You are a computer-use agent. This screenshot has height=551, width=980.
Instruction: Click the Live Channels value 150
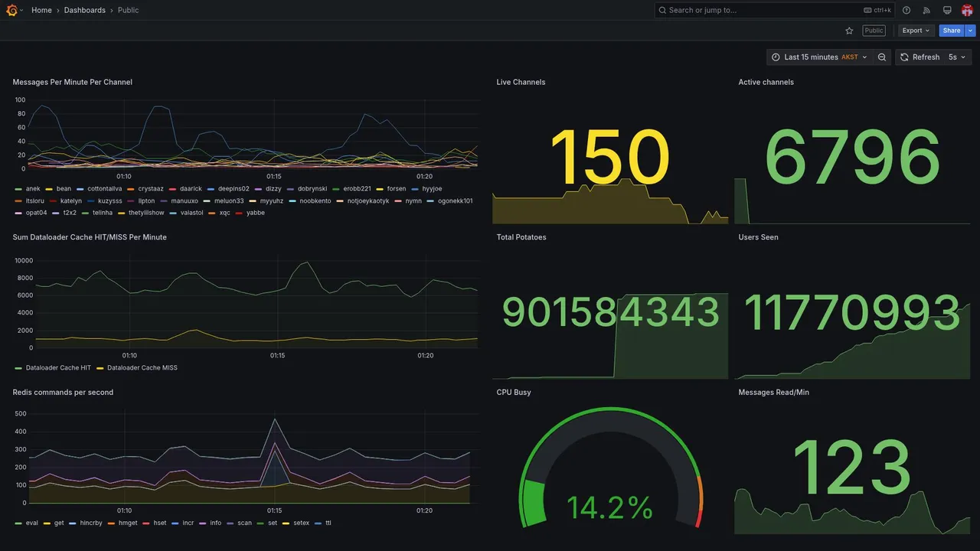(x=610, y=157)
